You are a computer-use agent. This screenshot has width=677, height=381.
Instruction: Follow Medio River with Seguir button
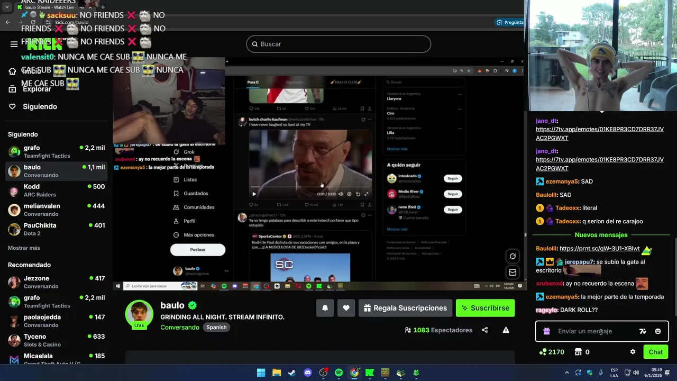453,194
